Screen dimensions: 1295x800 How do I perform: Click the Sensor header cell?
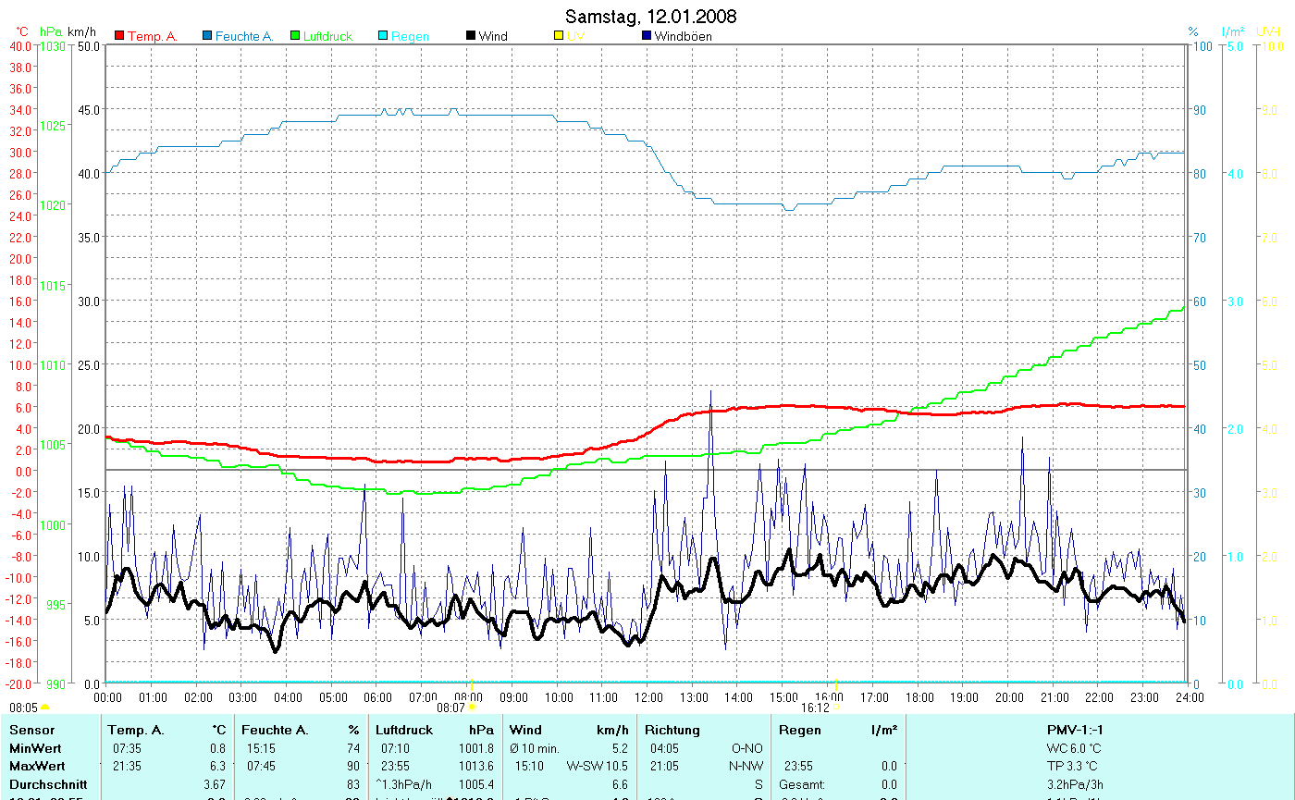point(30,730)
